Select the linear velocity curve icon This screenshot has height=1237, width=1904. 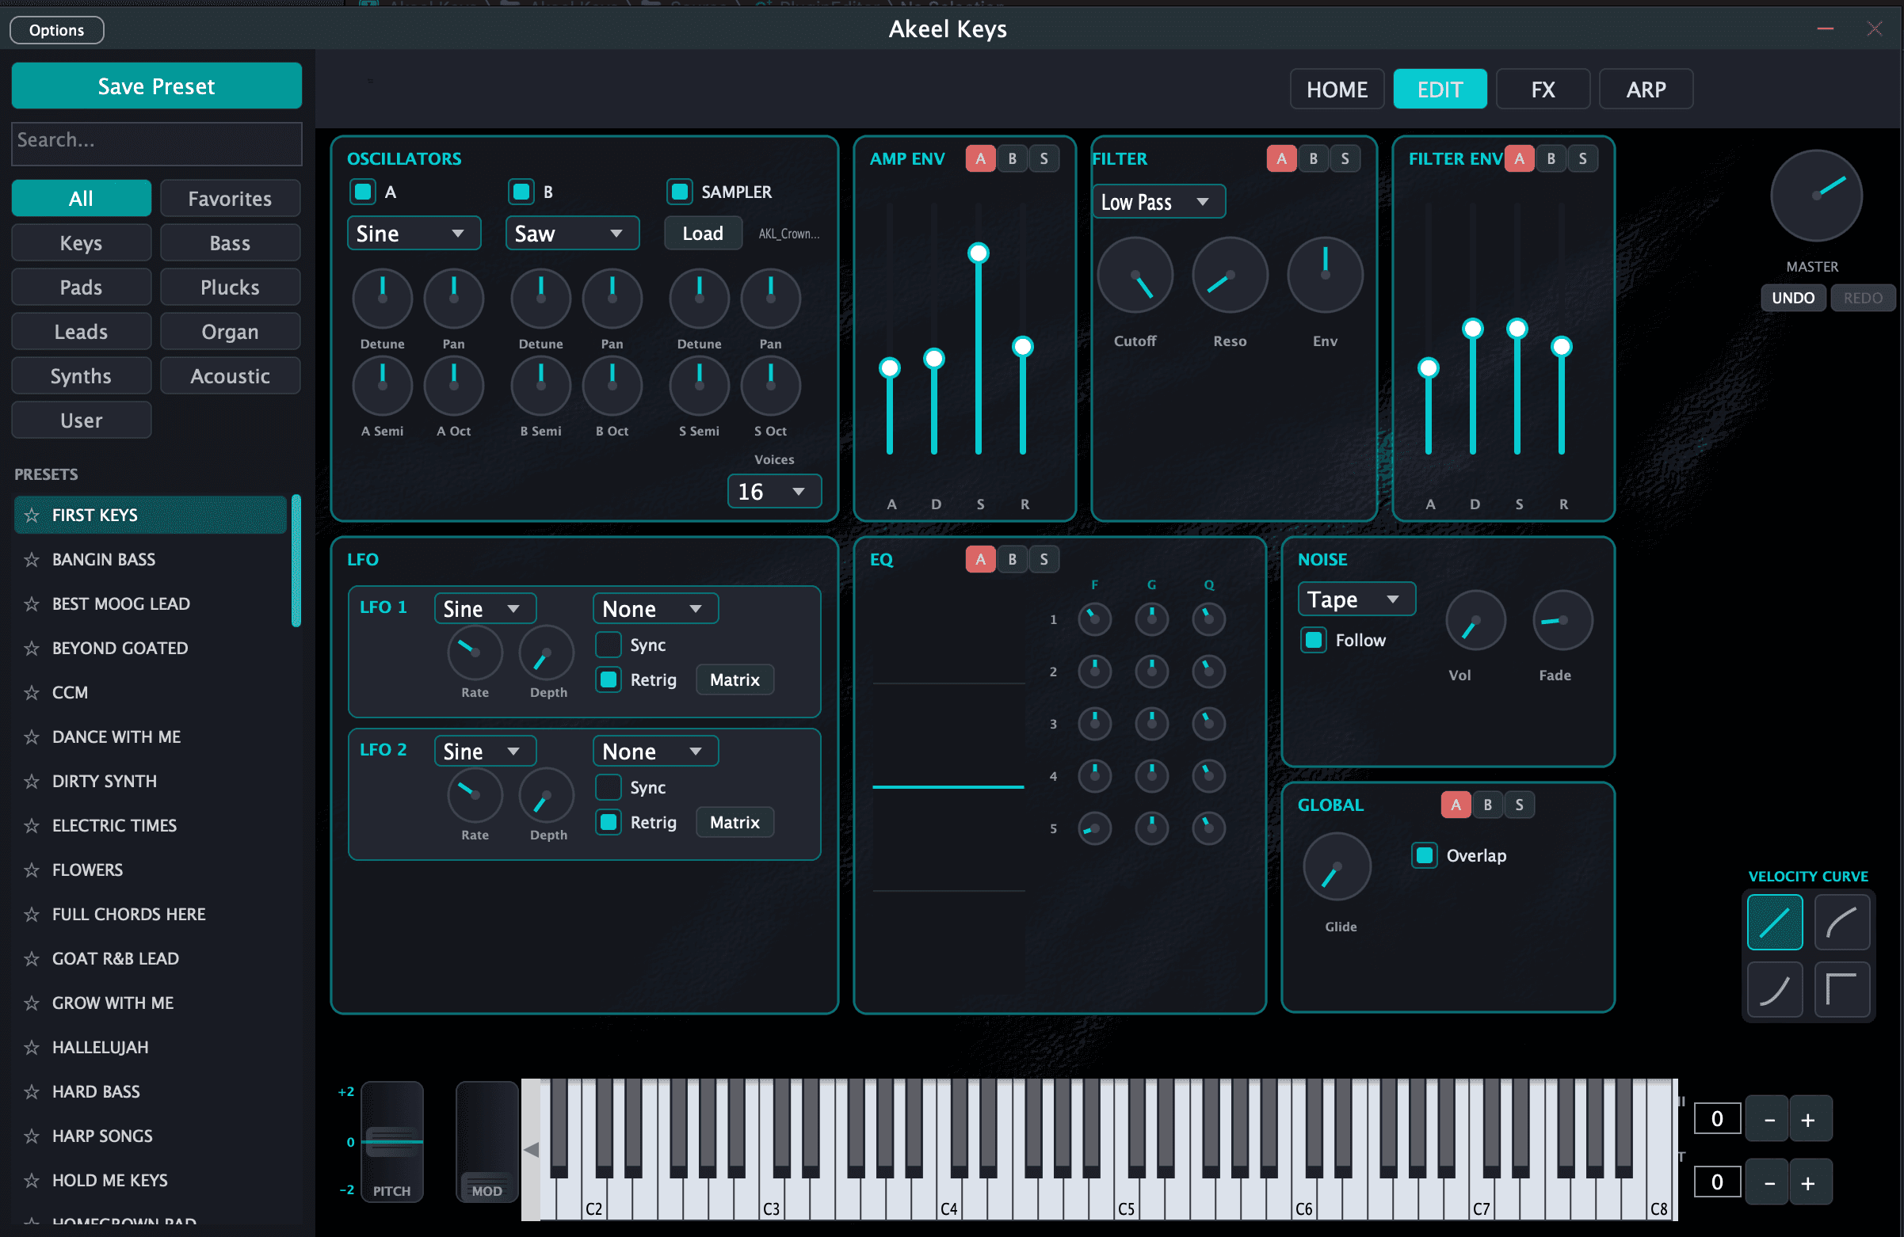(1773, 922)
